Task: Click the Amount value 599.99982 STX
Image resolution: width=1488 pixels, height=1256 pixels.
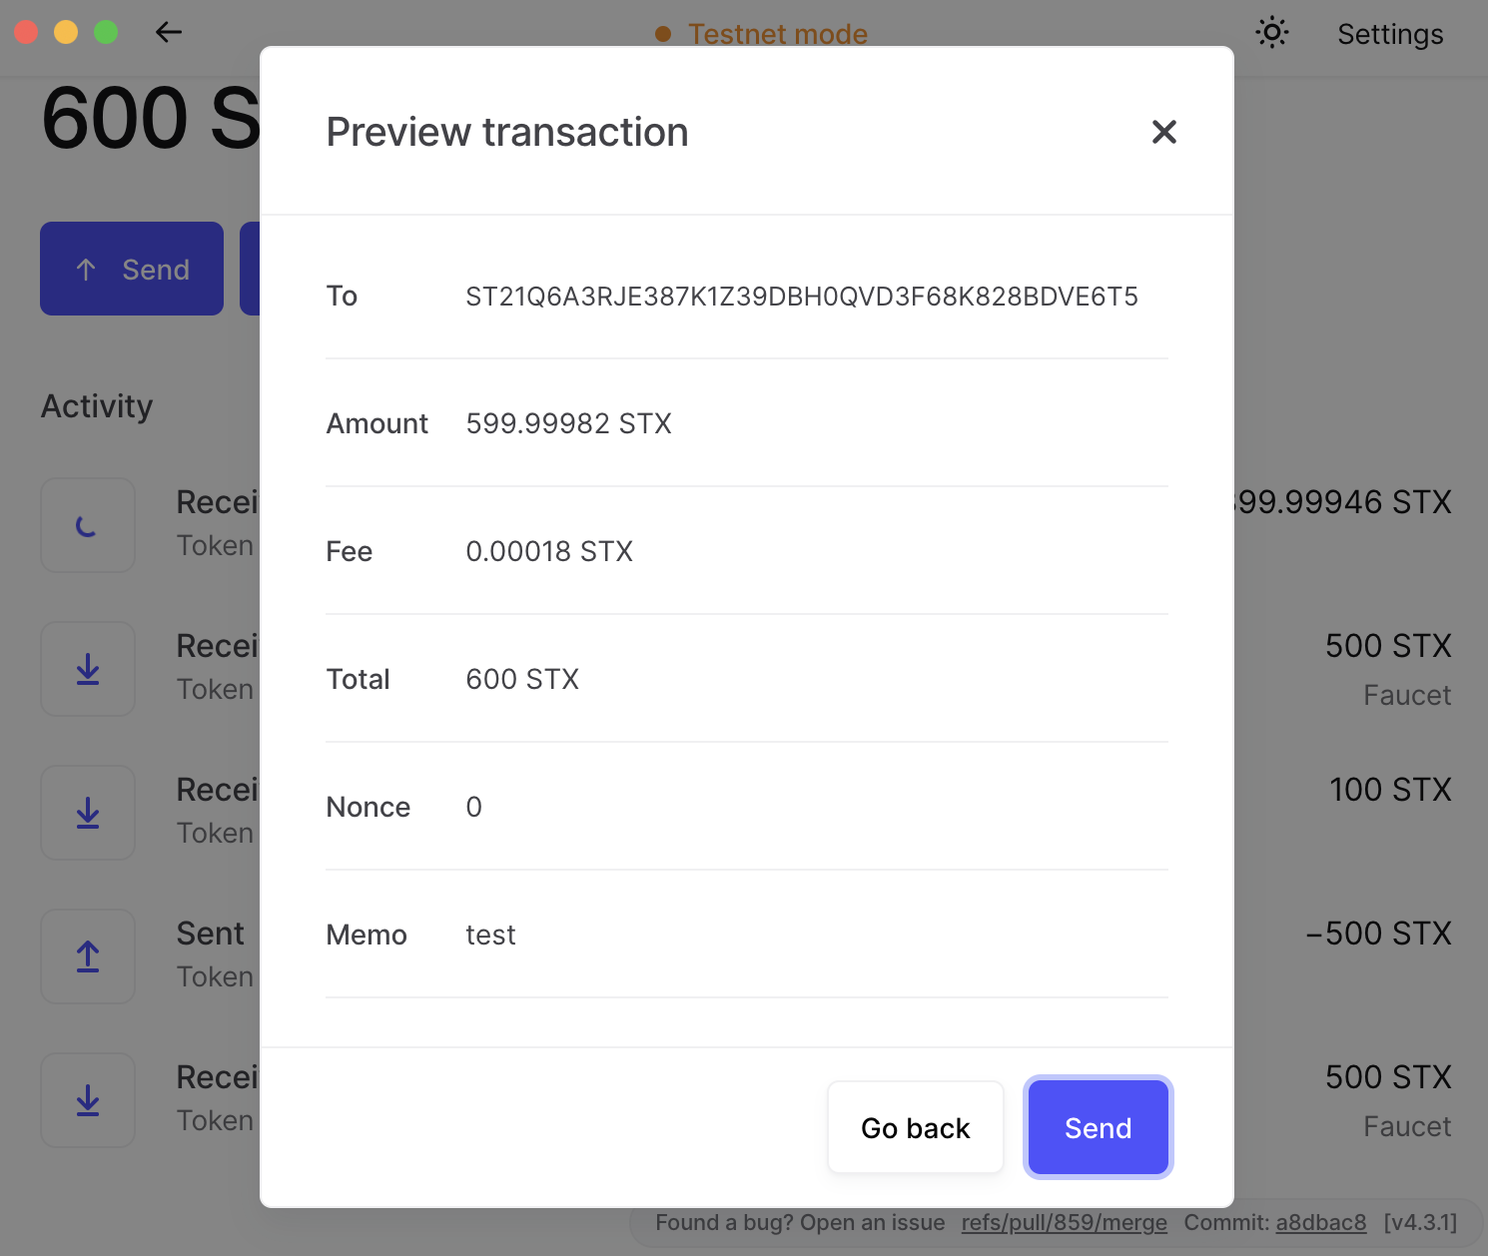Action: [568, 423]
